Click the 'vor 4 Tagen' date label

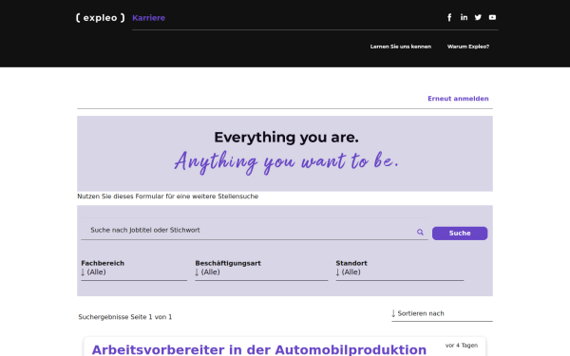coord(462,346)
